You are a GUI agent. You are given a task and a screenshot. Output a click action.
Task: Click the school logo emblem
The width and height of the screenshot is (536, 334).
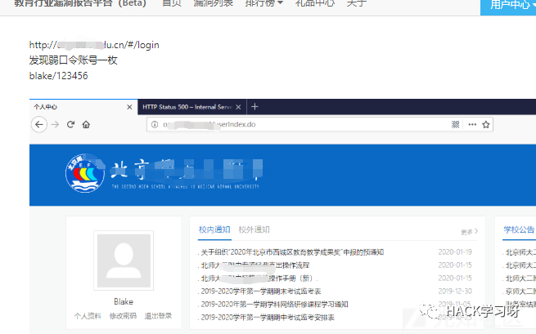(85, 173)
